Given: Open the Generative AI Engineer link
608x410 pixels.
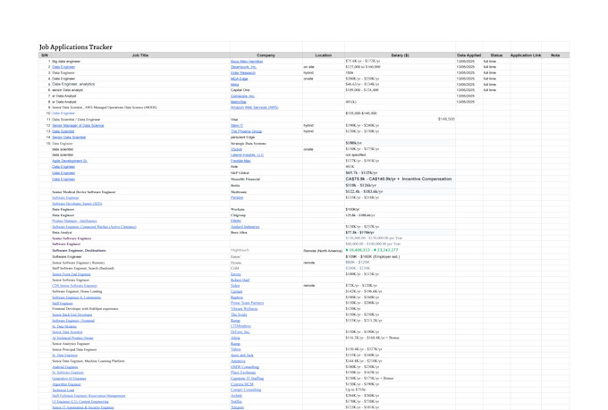Looking at the screenshot, I should 69,378.
